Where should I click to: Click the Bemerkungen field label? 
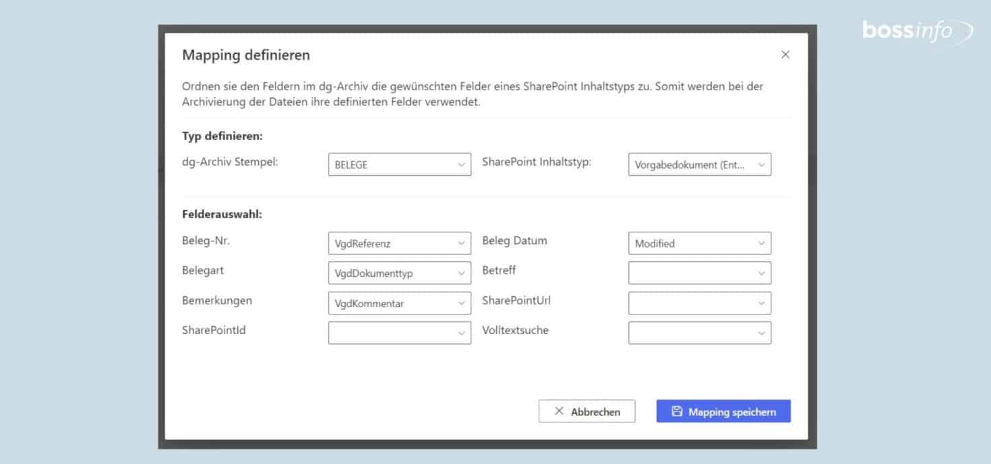point(217,300)
